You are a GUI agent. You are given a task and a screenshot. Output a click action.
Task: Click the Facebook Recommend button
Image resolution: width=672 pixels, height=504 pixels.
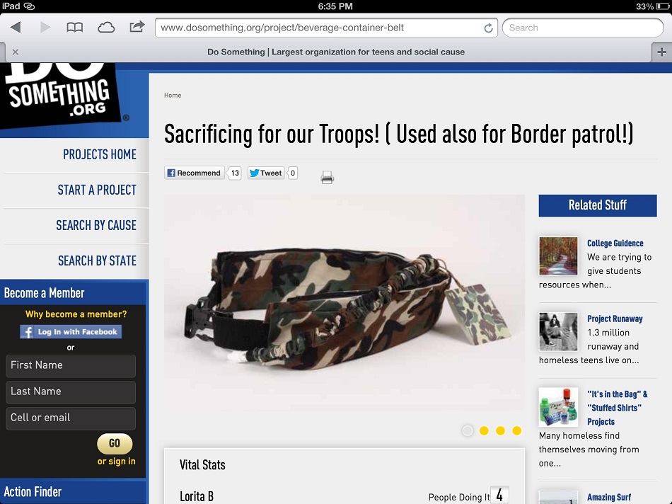click(x=194, y=173)
